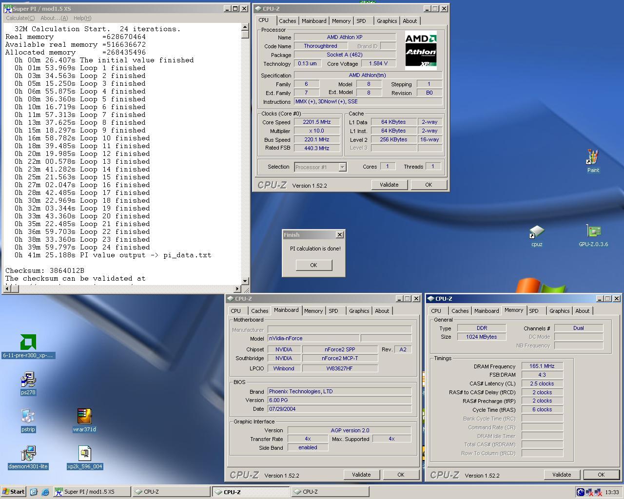The image size is (624, 499).
Task: Click the Core Speed 2201.5 MHz field
Action: [x=317, y=122]
